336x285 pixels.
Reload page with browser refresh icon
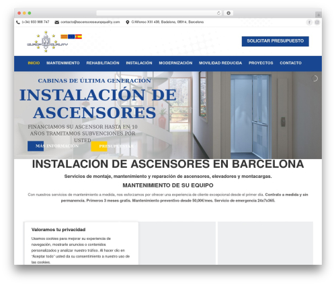coord(218,13)
